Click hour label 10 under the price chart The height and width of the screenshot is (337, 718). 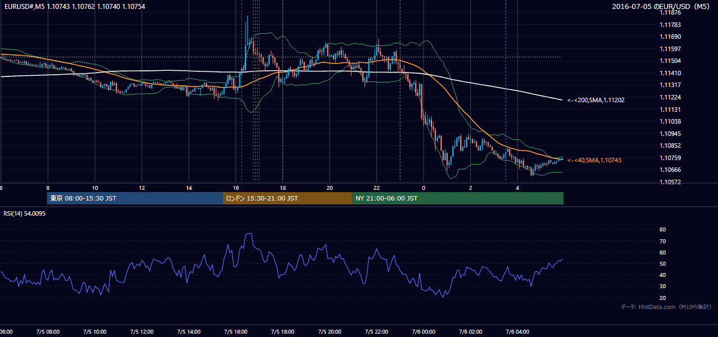pos(95,188)
